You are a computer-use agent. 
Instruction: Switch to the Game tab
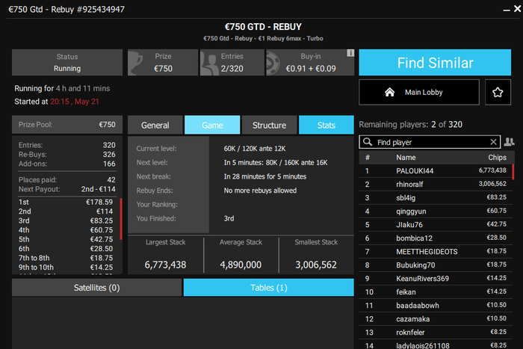click(x=212, y=125)
